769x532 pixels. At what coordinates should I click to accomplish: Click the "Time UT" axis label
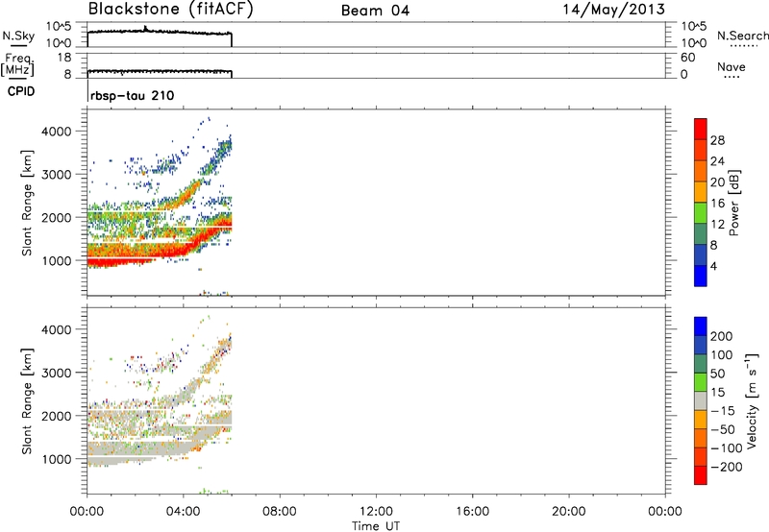click(x=376, y=526)
